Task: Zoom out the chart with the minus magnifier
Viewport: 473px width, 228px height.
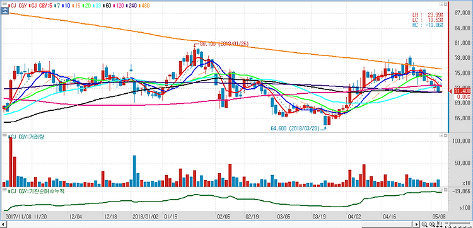Action: click(424, 224)
